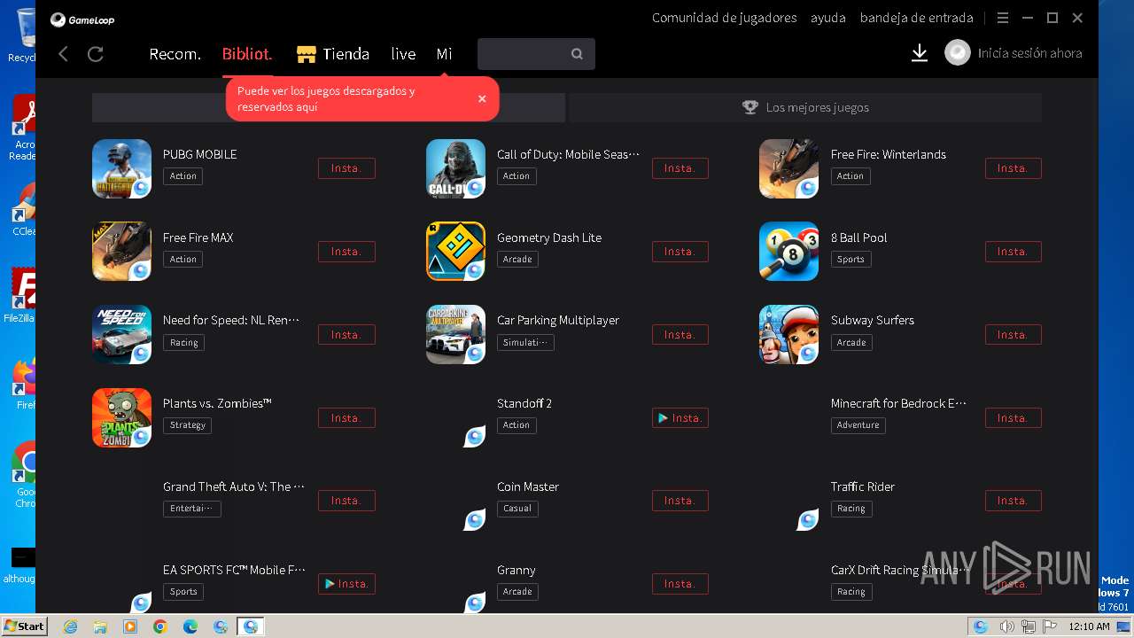Click Arcade tag under Geometry Dash Lite
Screen dimensions: 1134x638
517,260
